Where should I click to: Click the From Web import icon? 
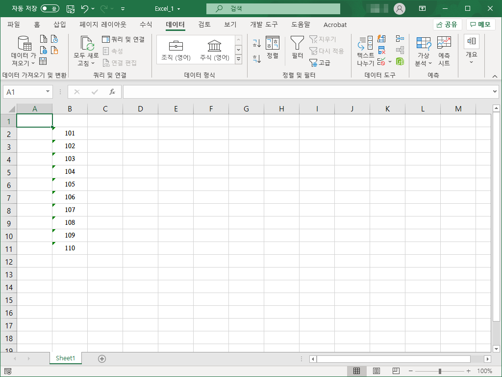click(x=44, y=51)
